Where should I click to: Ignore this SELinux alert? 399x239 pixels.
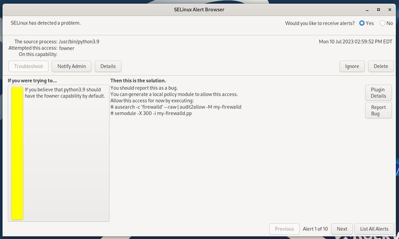click(352, 66)
